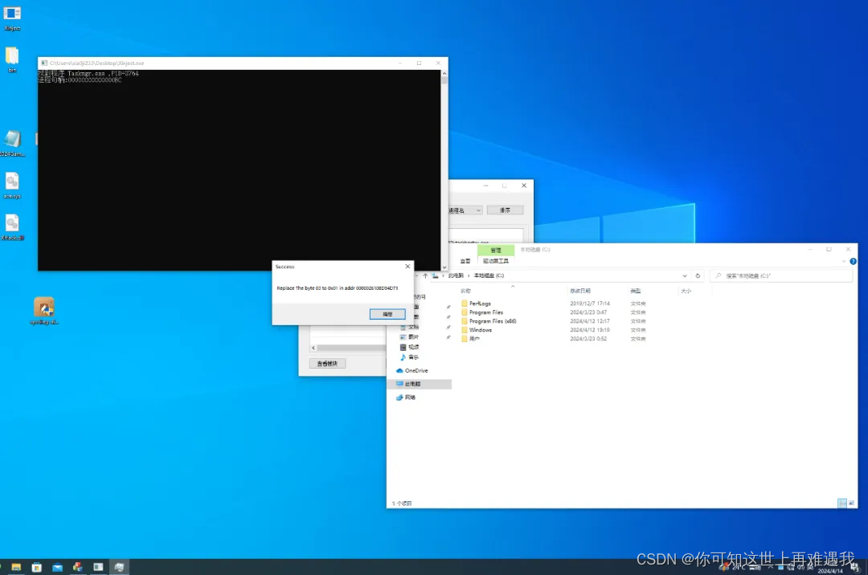Image resolution: width=868 pixels, height=575 pixels.
Task: Click the left arrow of horizontal scrollbar
Action: [x=314, y=348]
